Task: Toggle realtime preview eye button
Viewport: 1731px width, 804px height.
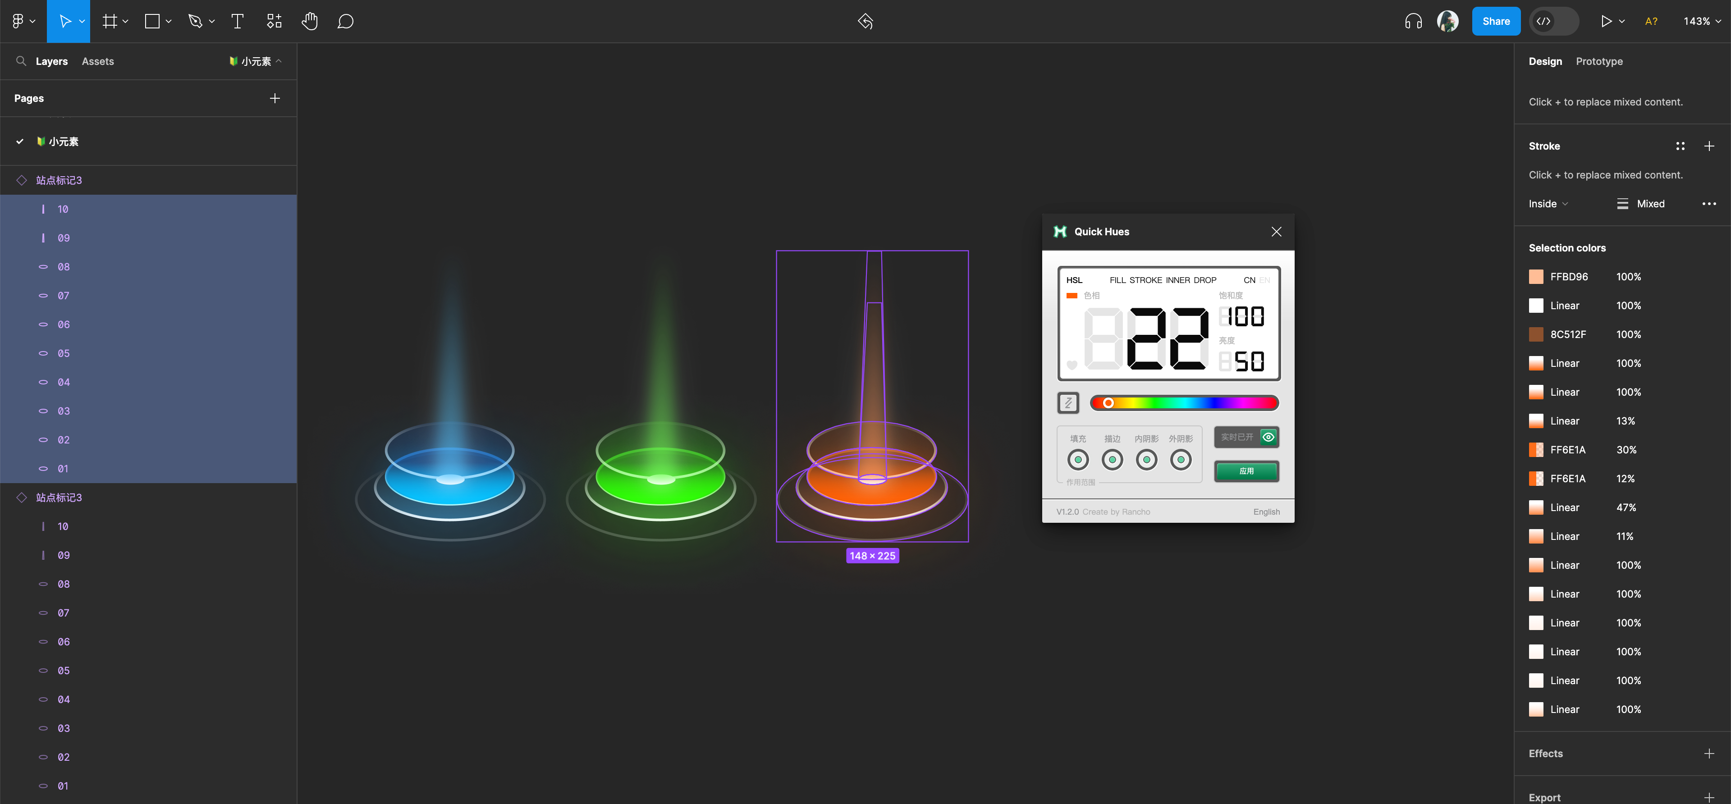Action: point(1268,437)
